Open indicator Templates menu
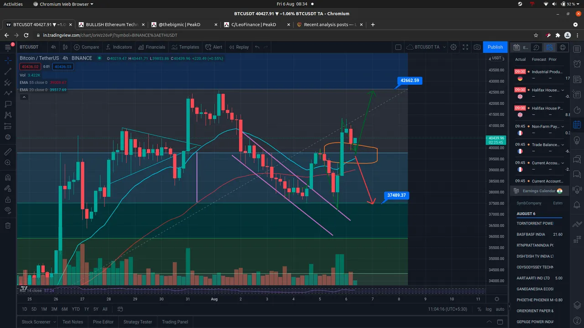Image resolution: width=584 pixels, height=328 pixels. (186, 47)
